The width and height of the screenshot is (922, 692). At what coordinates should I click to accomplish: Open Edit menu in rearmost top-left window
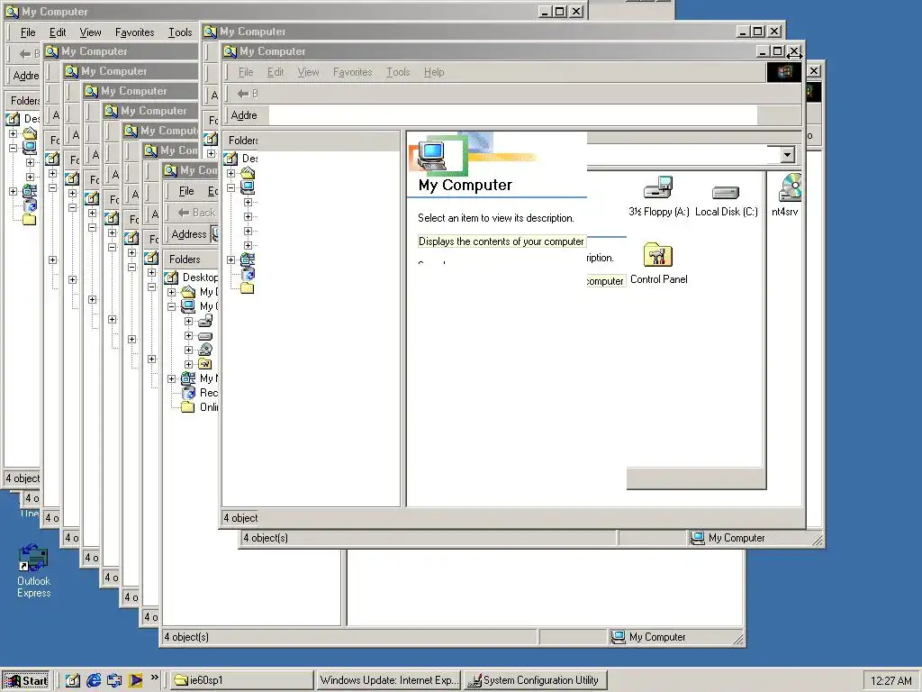(58, 32)
